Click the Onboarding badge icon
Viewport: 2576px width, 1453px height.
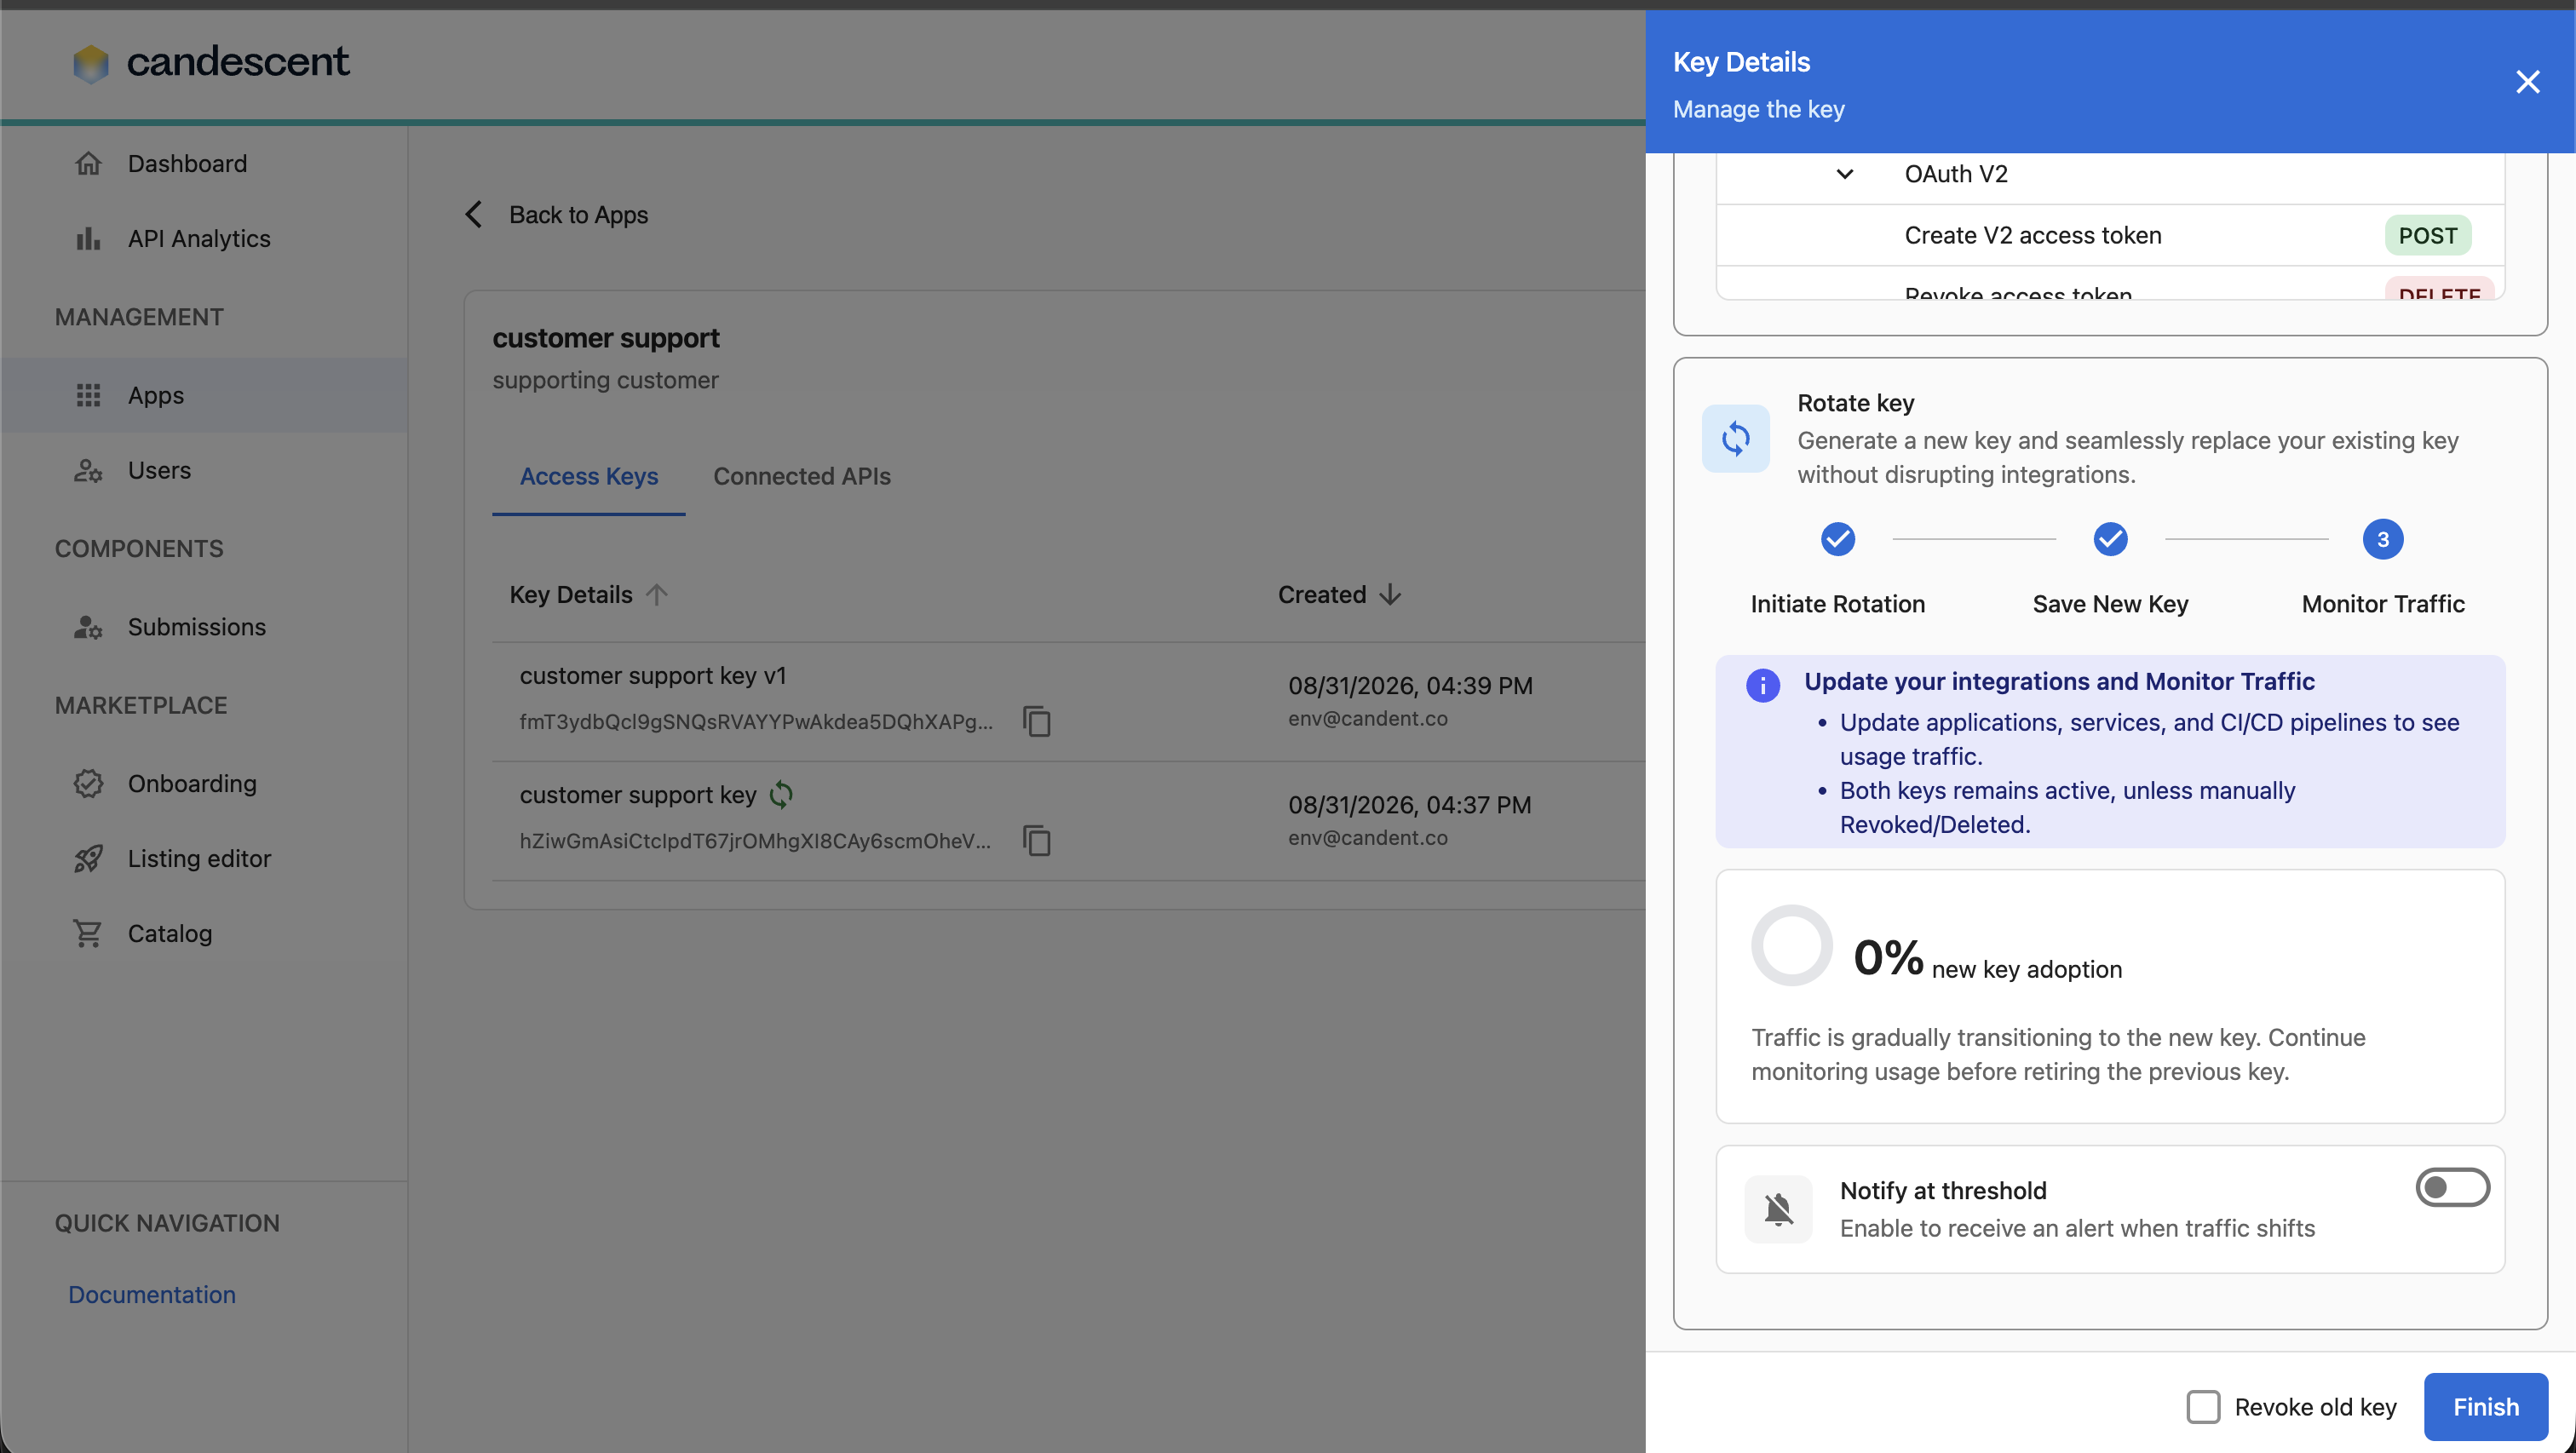pyautogui.click(x=88, y=783)
